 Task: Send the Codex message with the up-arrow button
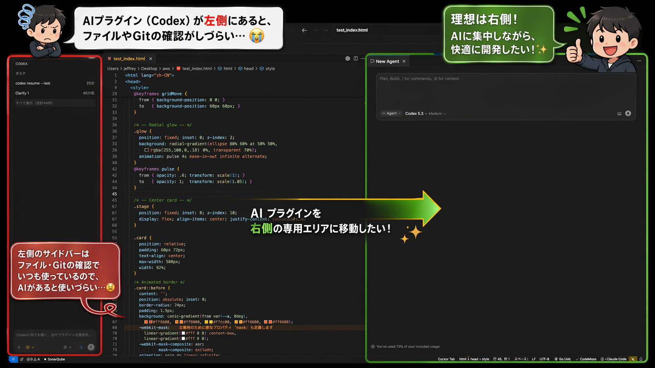pyautogui.click(x=91, y=347)
